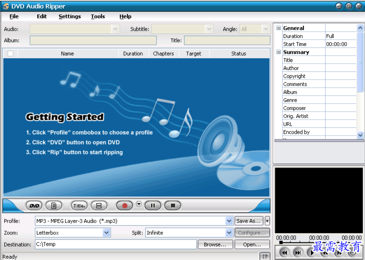The image size is (365, 260).
Task: Click the document info button beside DVD
Action: [54, 206]
